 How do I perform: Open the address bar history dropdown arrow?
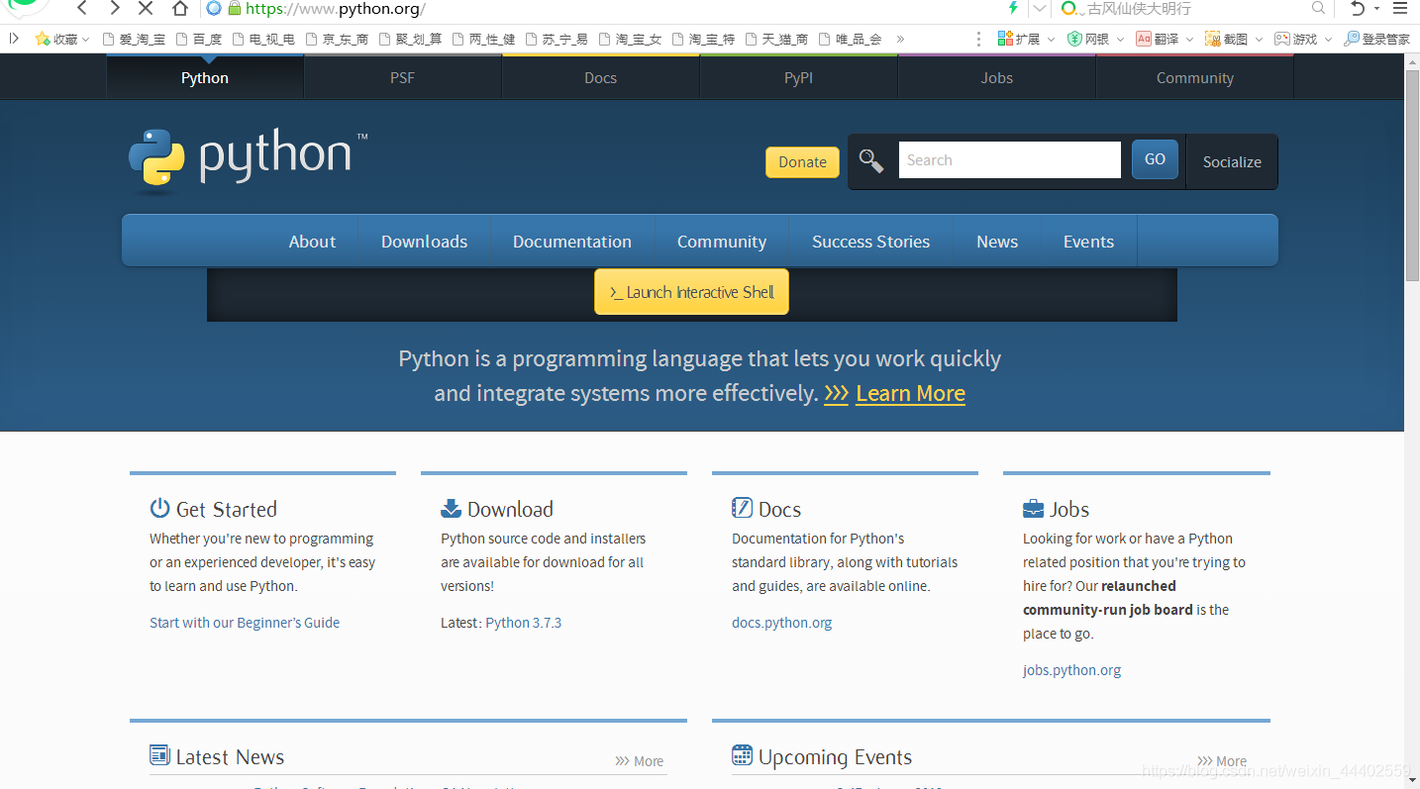click(x=1039, y=8)
